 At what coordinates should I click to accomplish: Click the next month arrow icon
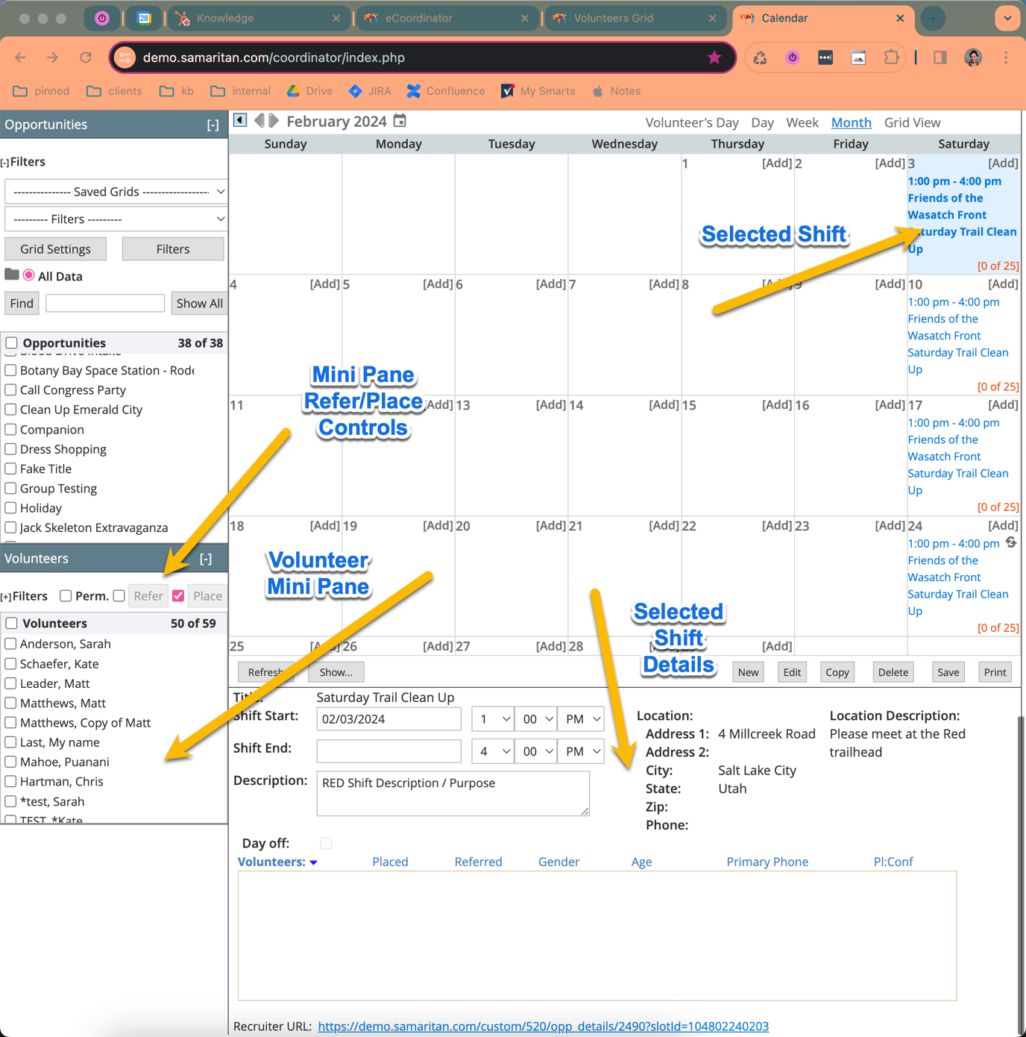pos(274,121)
